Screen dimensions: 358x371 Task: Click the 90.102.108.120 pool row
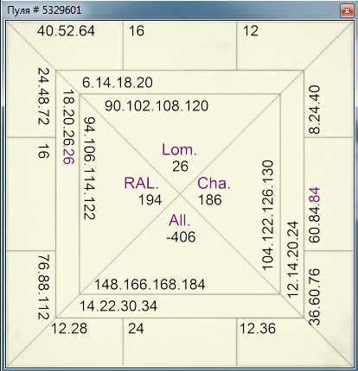(157, 106)
